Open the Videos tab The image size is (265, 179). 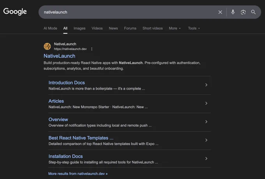click(x=97, y=28)
